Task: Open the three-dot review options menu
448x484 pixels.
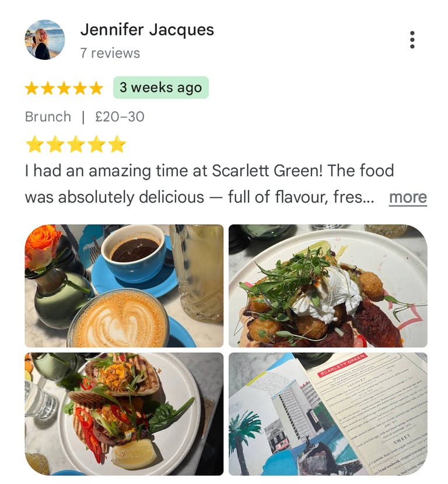Action: [x=412, y=40]
